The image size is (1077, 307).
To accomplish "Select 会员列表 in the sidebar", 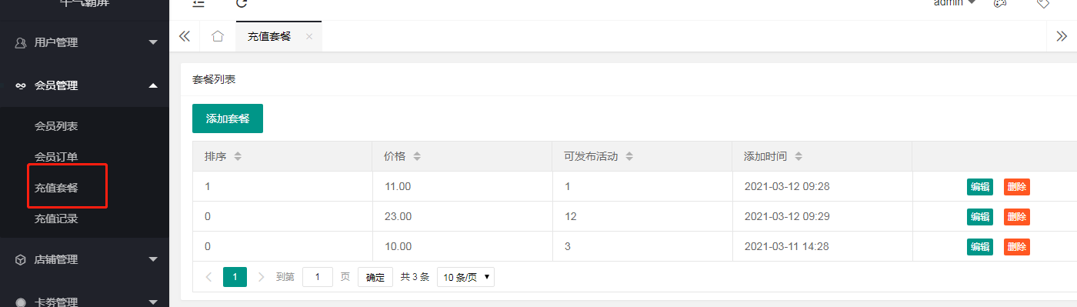I will tap(56, 125).
